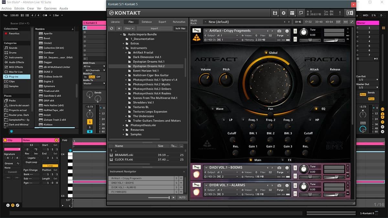Enable the LP filter toggle
Image resolution: width=388 pixels, height=218 pixels.
point(224,120)
